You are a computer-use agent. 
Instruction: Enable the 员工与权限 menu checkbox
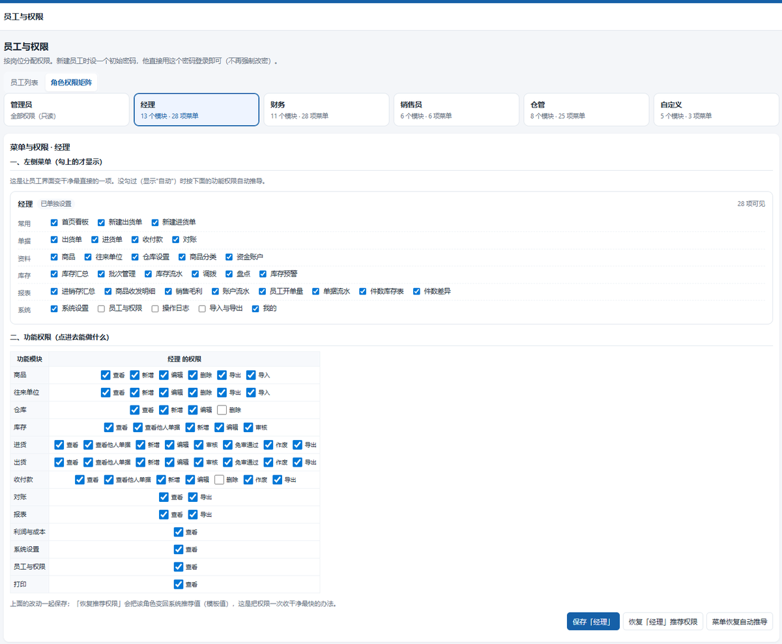[x=101, y=308]
